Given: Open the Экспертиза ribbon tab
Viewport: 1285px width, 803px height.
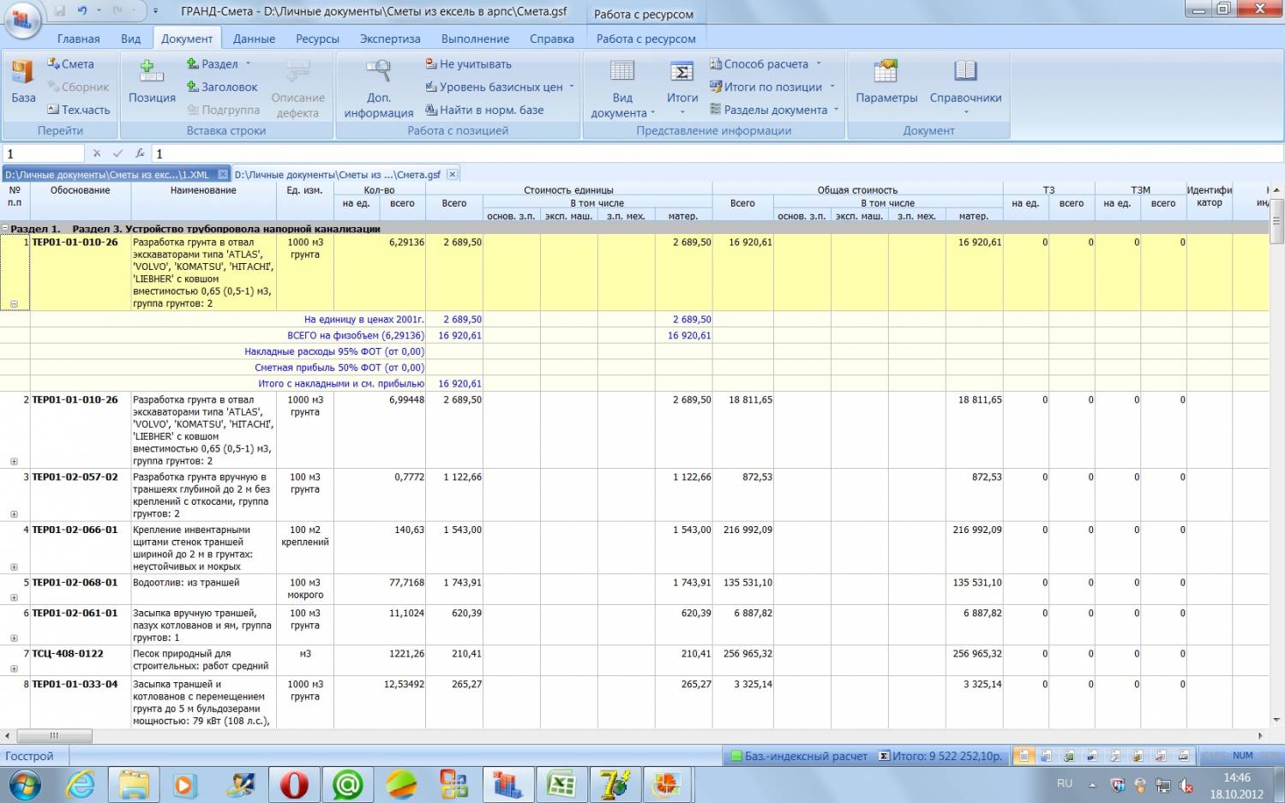Looking at the screenshot, I should [390, 39].
